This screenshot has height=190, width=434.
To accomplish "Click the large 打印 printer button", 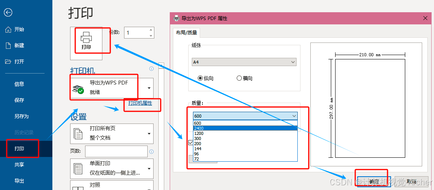I will point(86,43).
